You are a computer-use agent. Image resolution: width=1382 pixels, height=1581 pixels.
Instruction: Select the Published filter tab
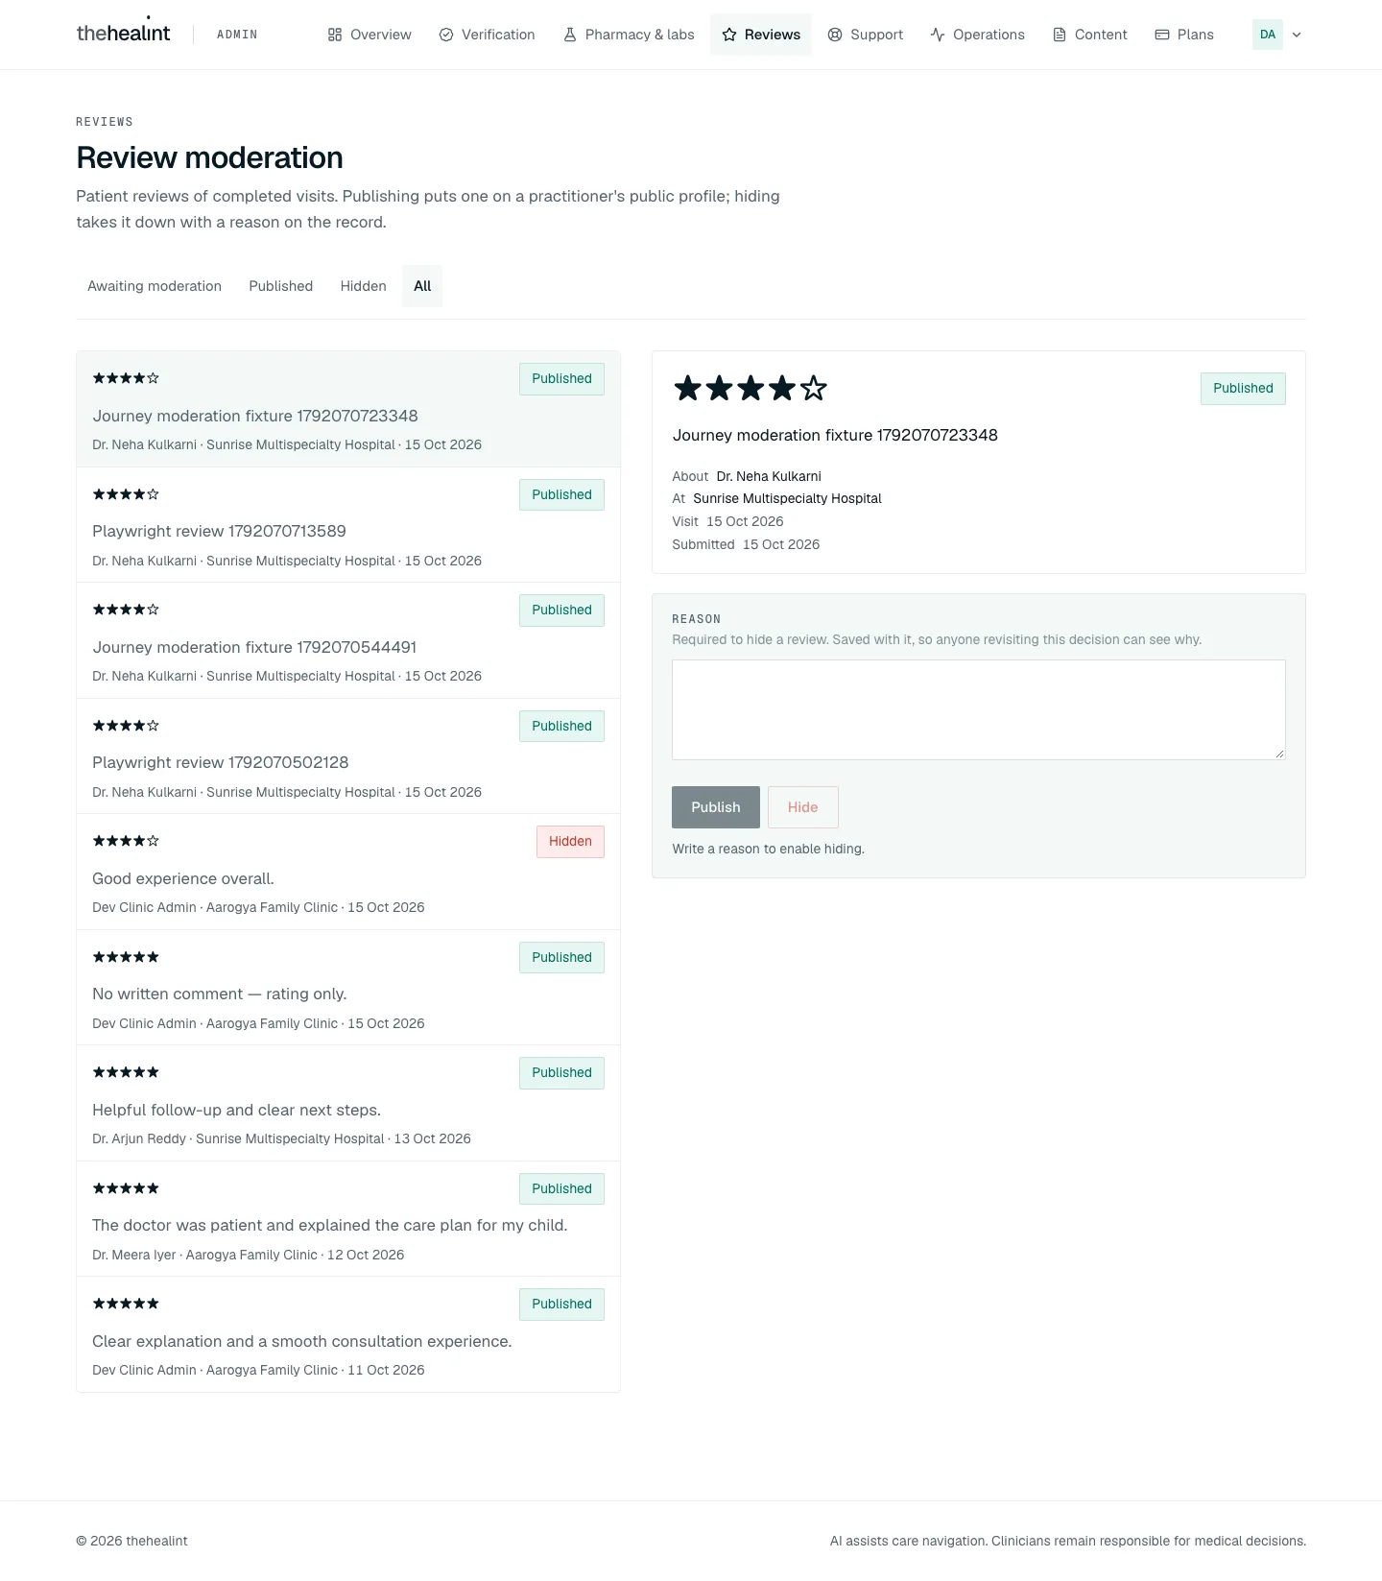tap(281, 286)
